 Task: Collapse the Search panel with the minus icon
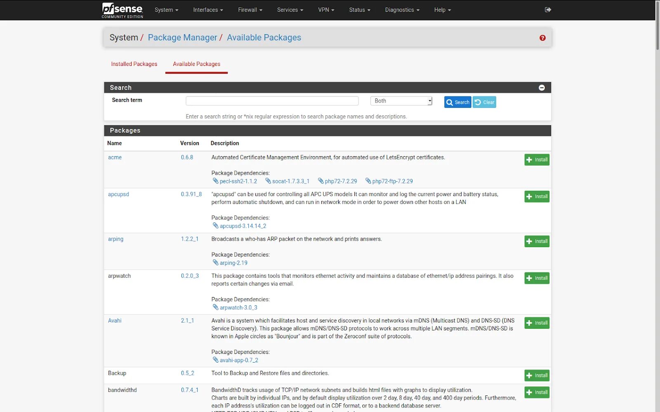[542, 88]
